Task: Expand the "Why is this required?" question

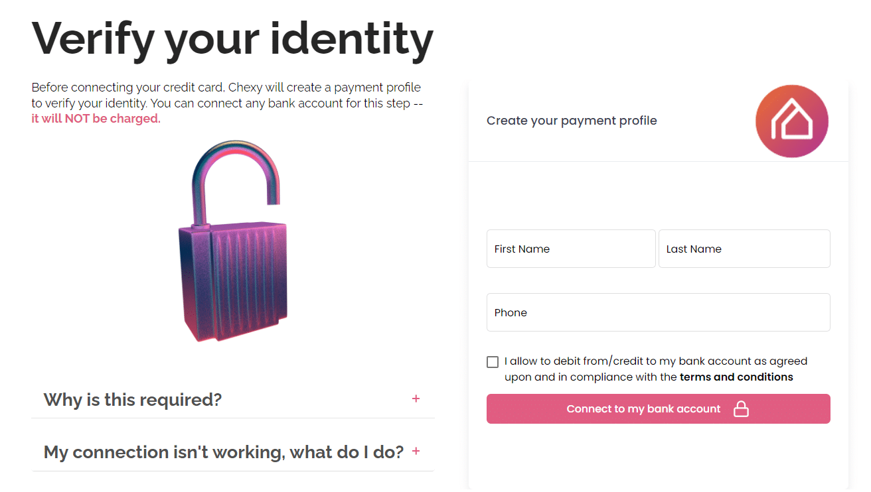Action: click(x=133, y=400)
